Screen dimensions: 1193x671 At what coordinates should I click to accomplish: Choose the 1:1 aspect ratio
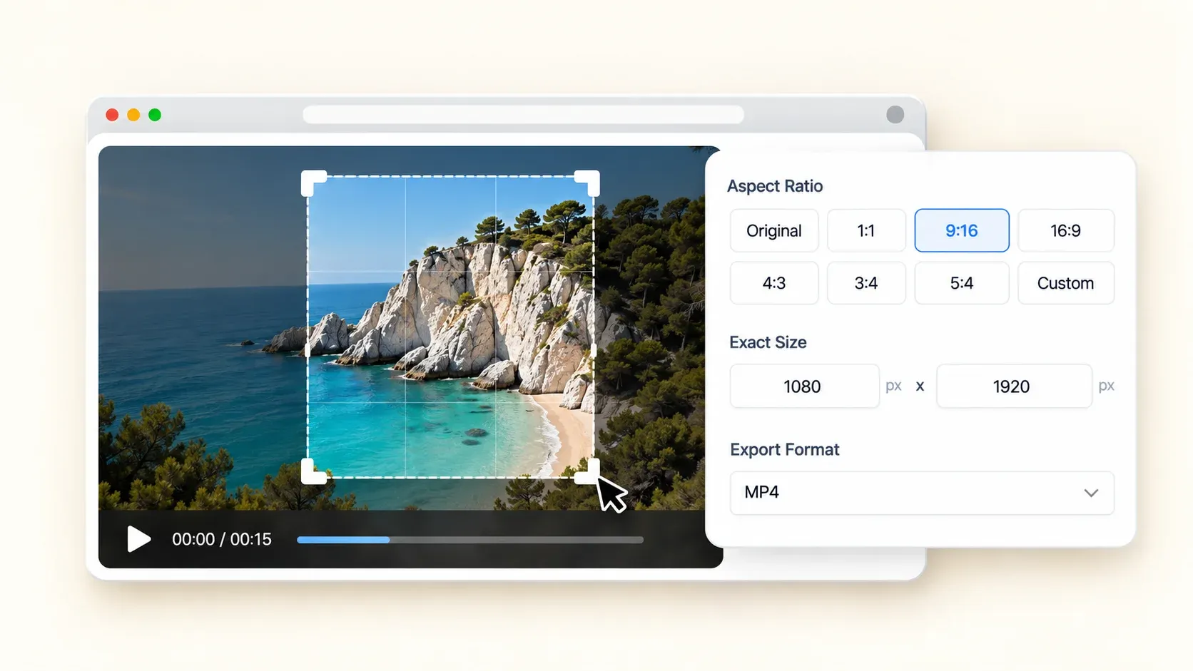pyautogui.click(x=866, y=230)
